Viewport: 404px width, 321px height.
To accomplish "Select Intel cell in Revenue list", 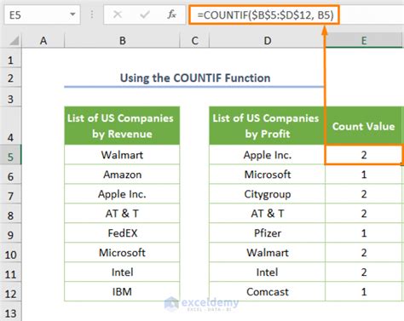I will pos(122,272).
